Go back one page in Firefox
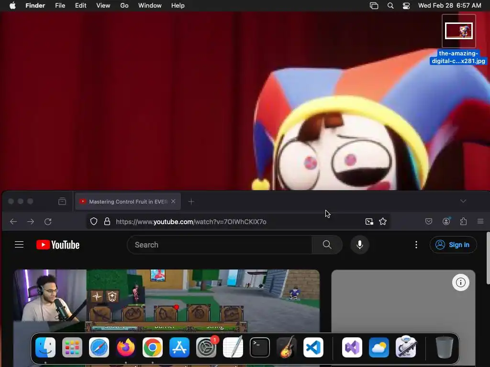The height and width of the screenshot is (367, 490). pyautogui.click(x=13, y=222)
